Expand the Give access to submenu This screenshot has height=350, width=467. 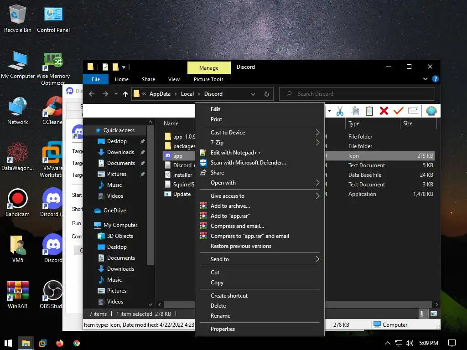coord(317,196)
